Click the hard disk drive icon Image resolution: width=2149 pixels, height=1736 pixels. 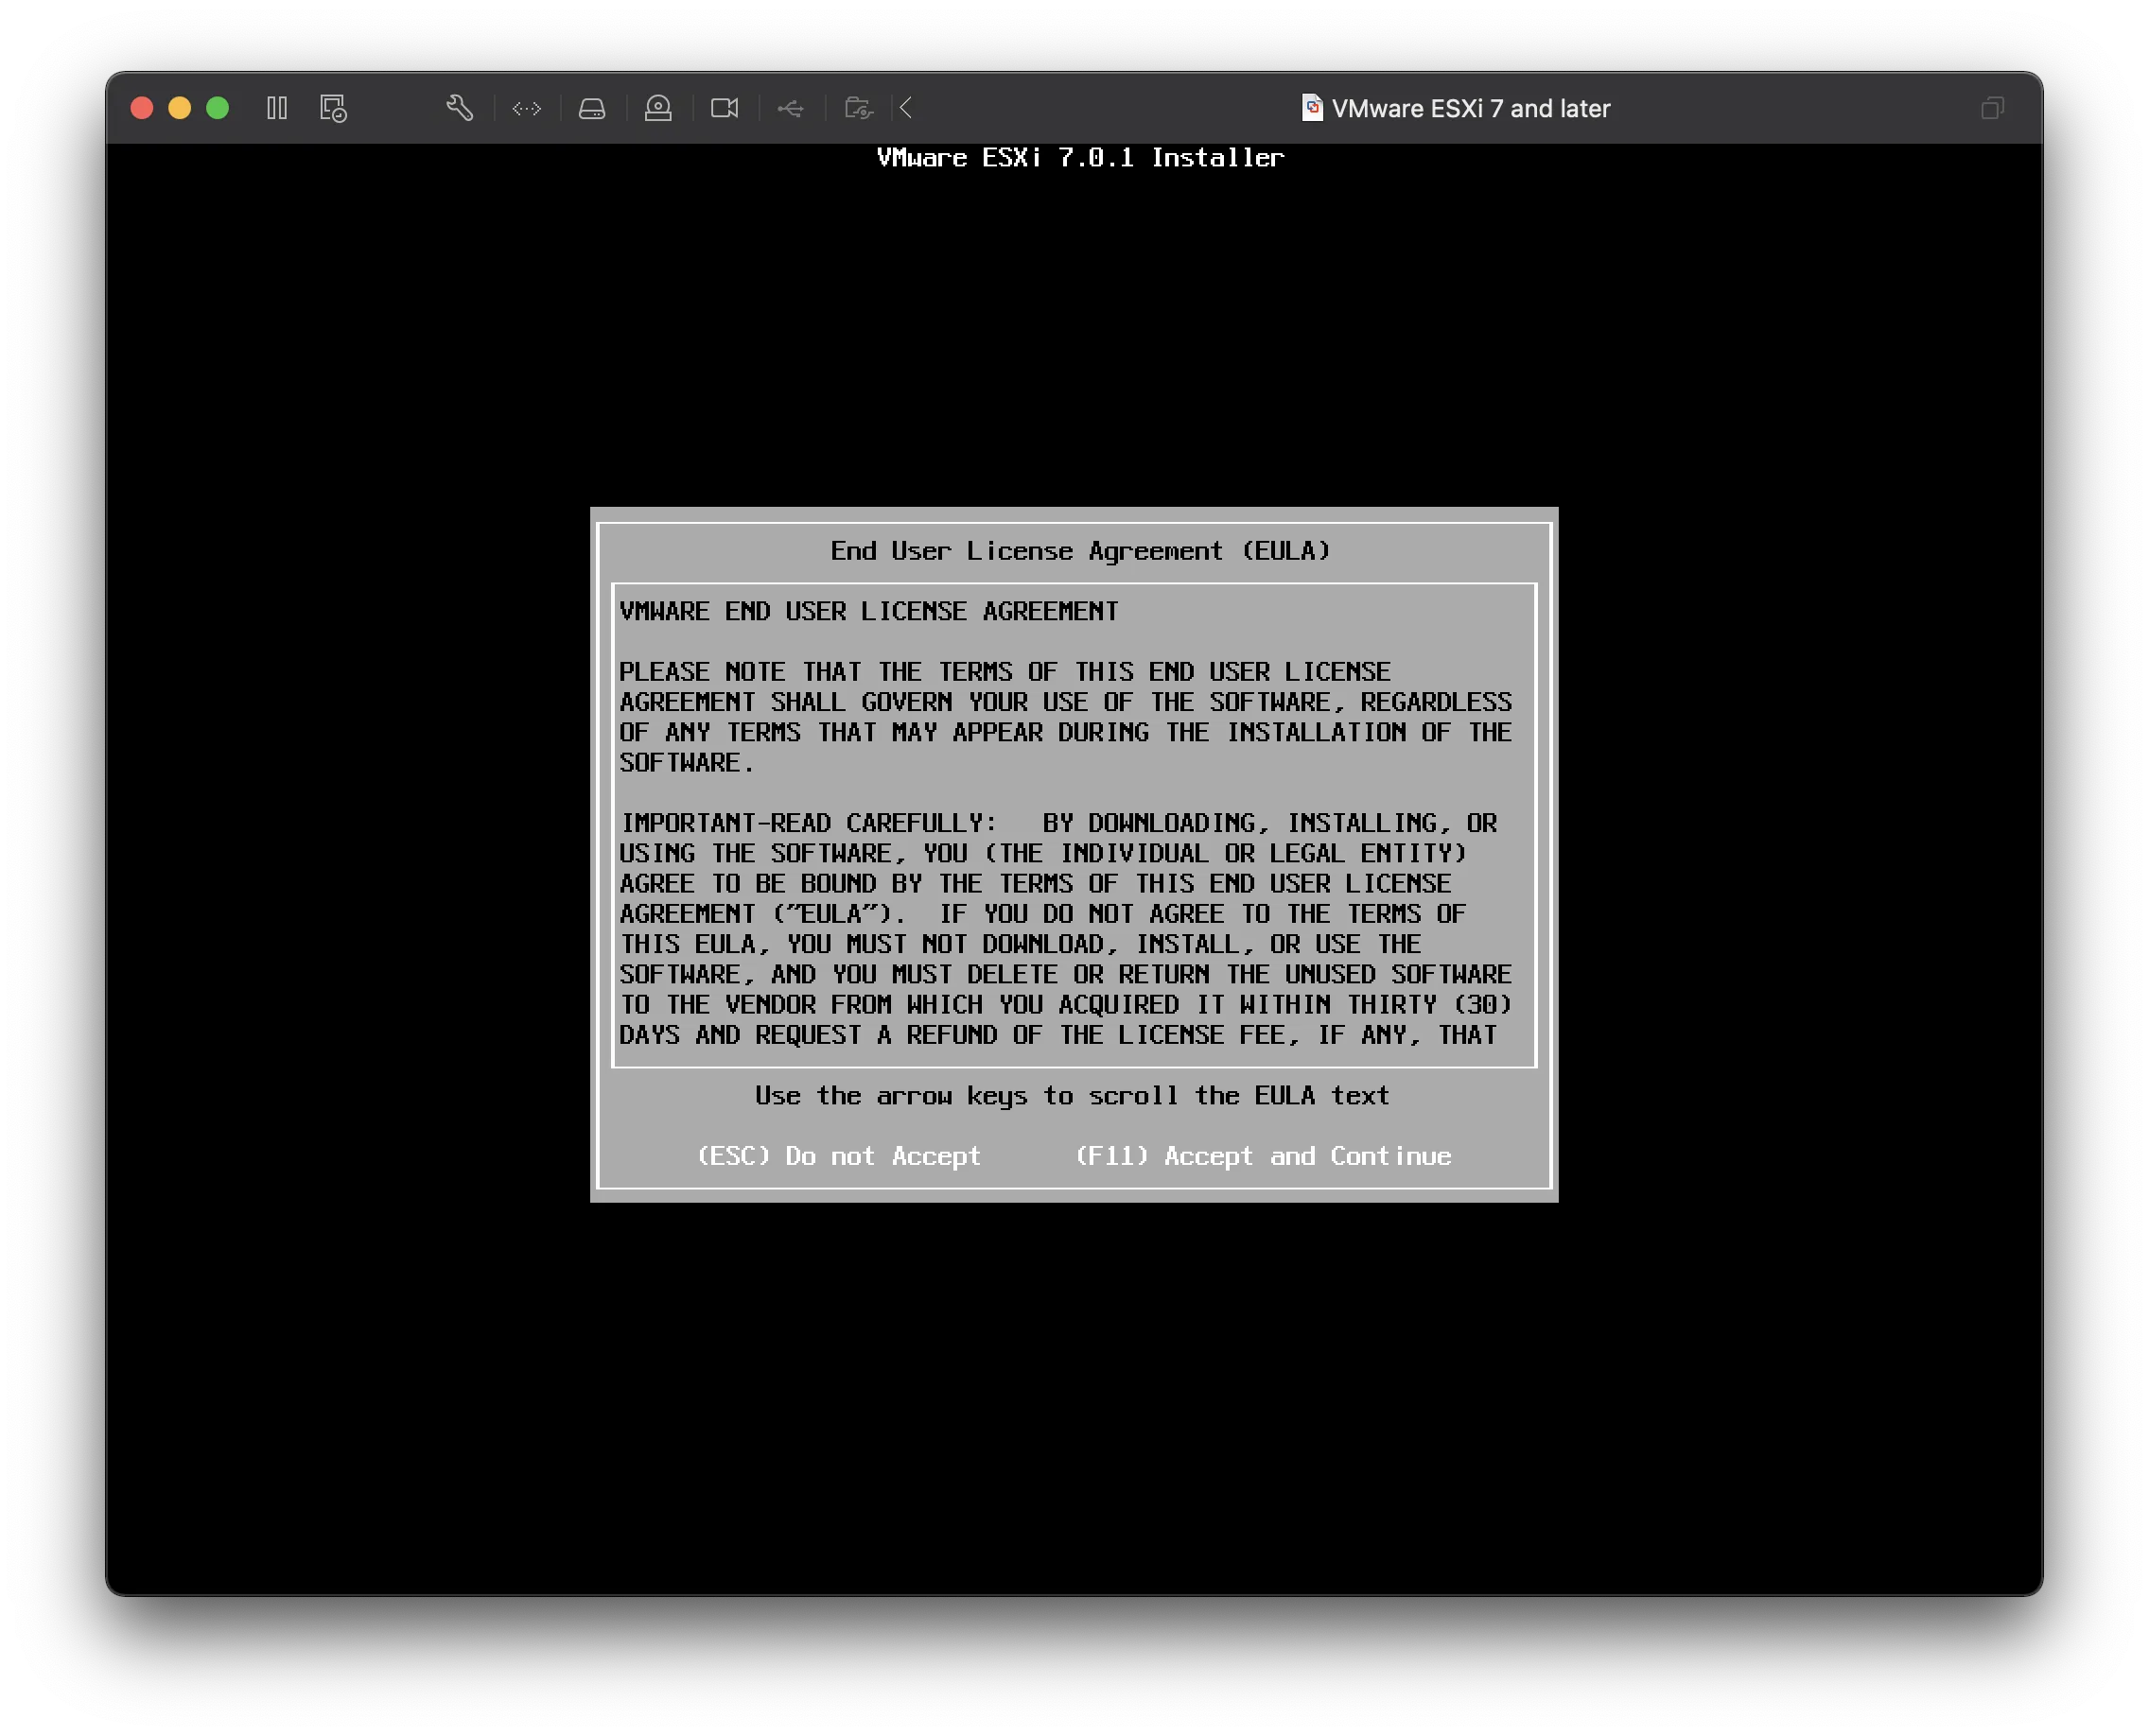click(592, 108)
